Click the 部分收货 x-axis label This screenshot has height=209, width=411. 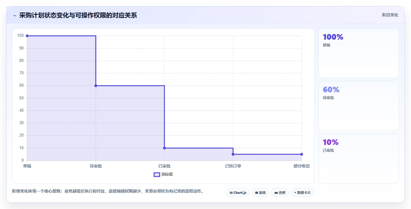302,166
